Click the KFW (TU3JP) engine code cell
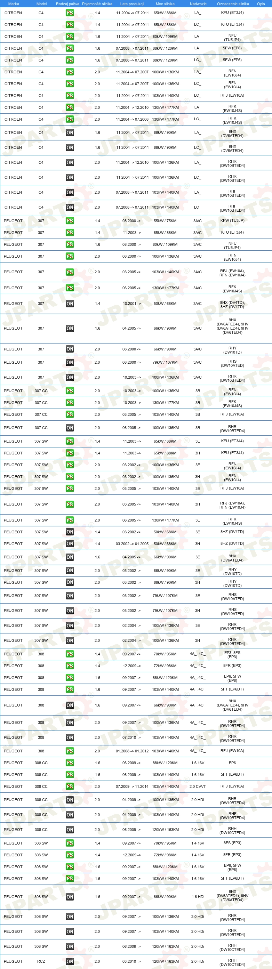 tap(232, 220)
